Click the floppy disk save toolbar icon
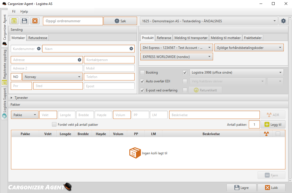The image size is (292, 193). click(x=24, y=21)
